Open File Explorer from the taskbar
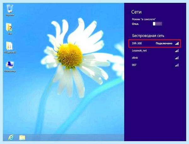The width and height of the screenshot is (189, 144). [x=22, y=138]
